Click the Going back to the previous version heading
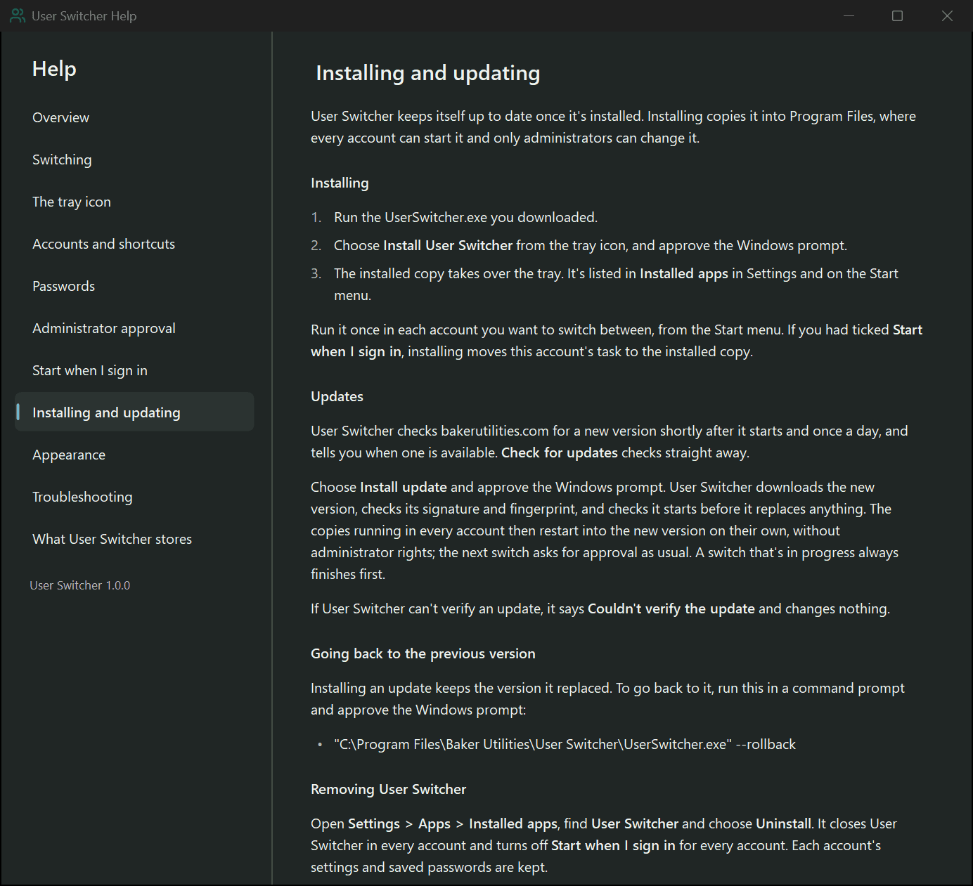973x886 pixels. coord(423,653)
